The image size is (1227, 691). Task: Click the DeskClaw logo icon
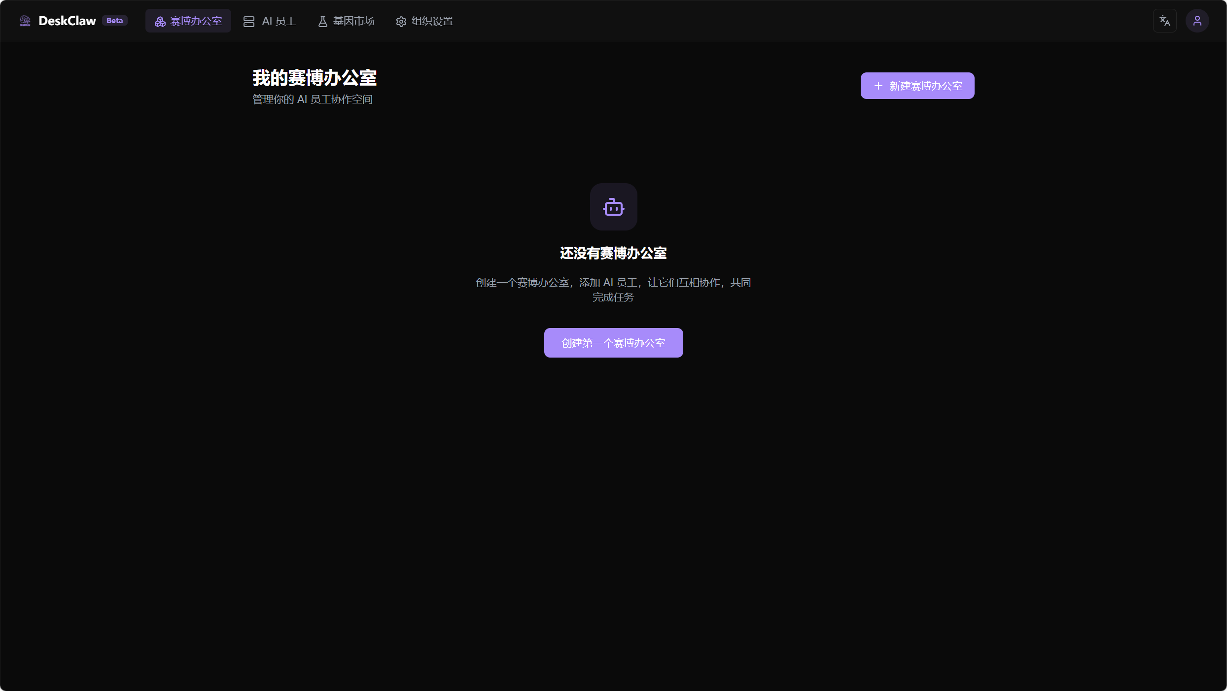25,21
